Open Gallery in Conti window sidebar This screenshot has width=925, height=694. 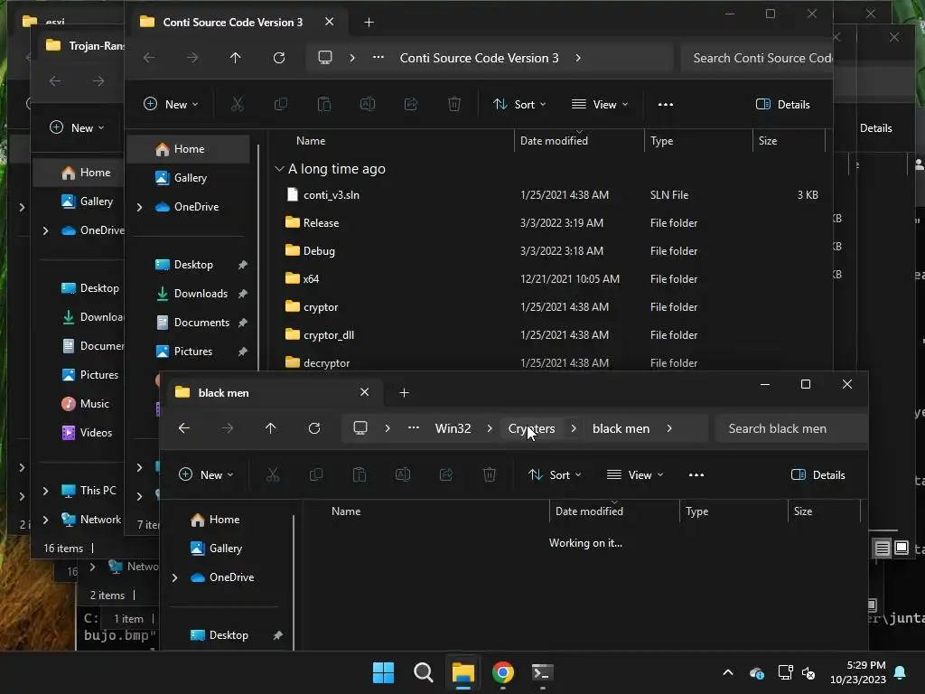189,178
